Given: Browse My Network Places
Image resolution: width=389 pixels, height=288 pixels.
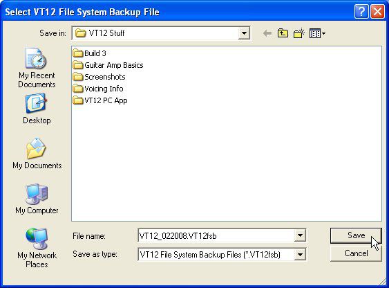Looking at the screenshot, I should click(x=37, y=248).
